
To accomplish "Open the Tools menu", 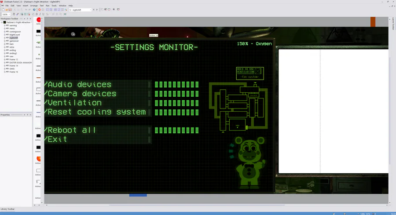I will [x=54, y=6].
